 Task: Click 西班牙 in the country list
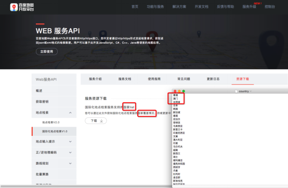point(177,167)
